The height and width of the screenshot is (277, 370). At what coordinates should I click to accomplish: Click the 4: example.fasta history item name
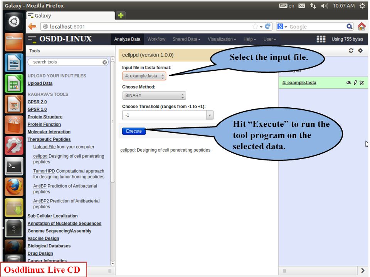click(x=299, y=83)
